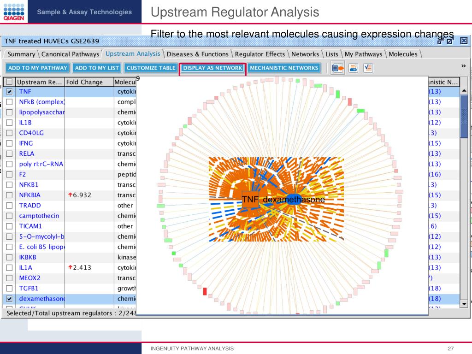Toggle the select-all header checkbox

[x=9, y=82]
